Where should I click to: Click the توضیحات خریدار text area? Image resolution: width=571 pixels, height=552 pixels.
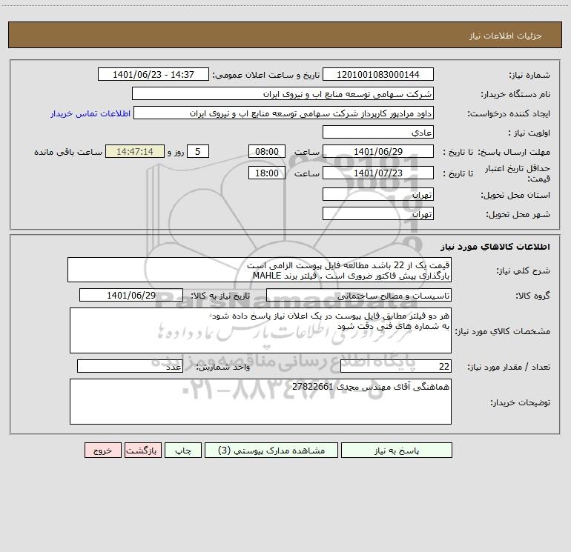[260, 402]
